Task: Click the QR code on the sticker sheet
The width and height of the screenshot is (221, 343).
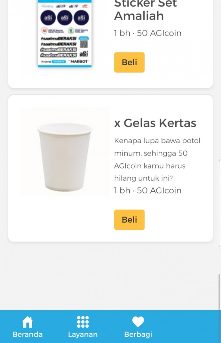Action: (x=84, y=44)
